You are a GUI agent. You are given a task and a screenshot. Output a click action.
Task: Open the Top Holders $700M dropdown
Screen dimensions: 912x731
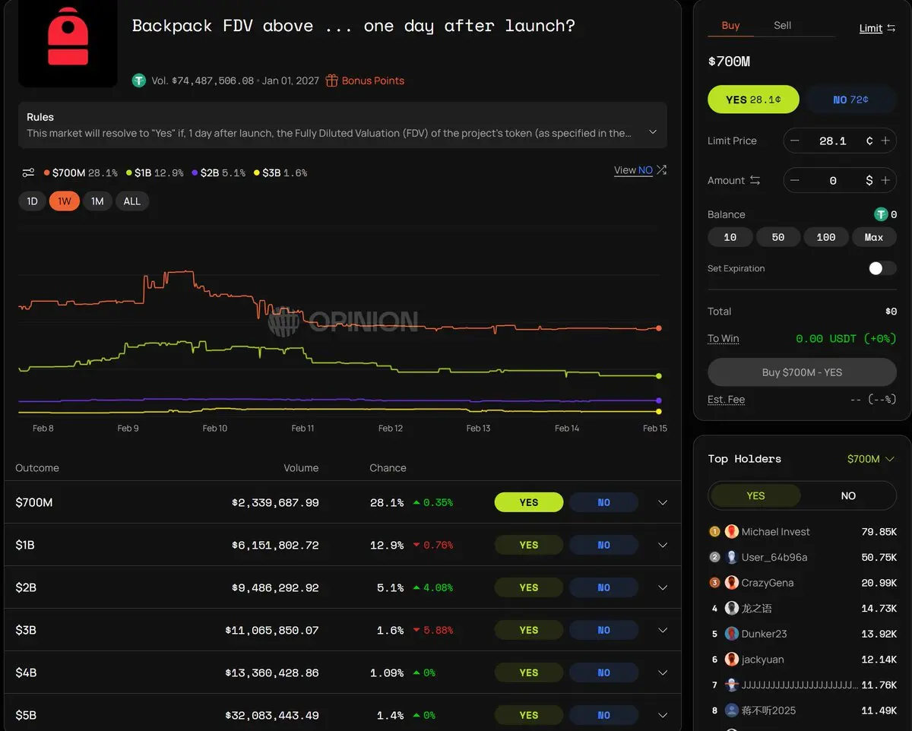coord(870,459)
